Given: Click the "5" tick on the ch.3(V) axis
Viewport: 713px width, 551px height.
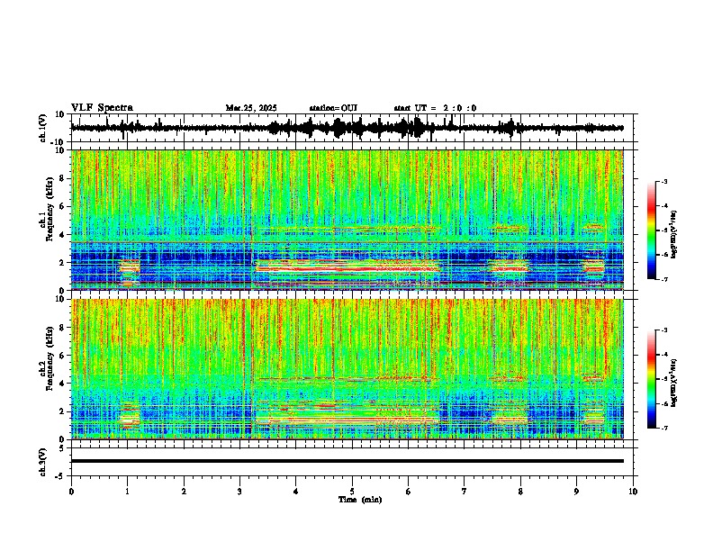Looking at the screenshot, I should (63, 448).
